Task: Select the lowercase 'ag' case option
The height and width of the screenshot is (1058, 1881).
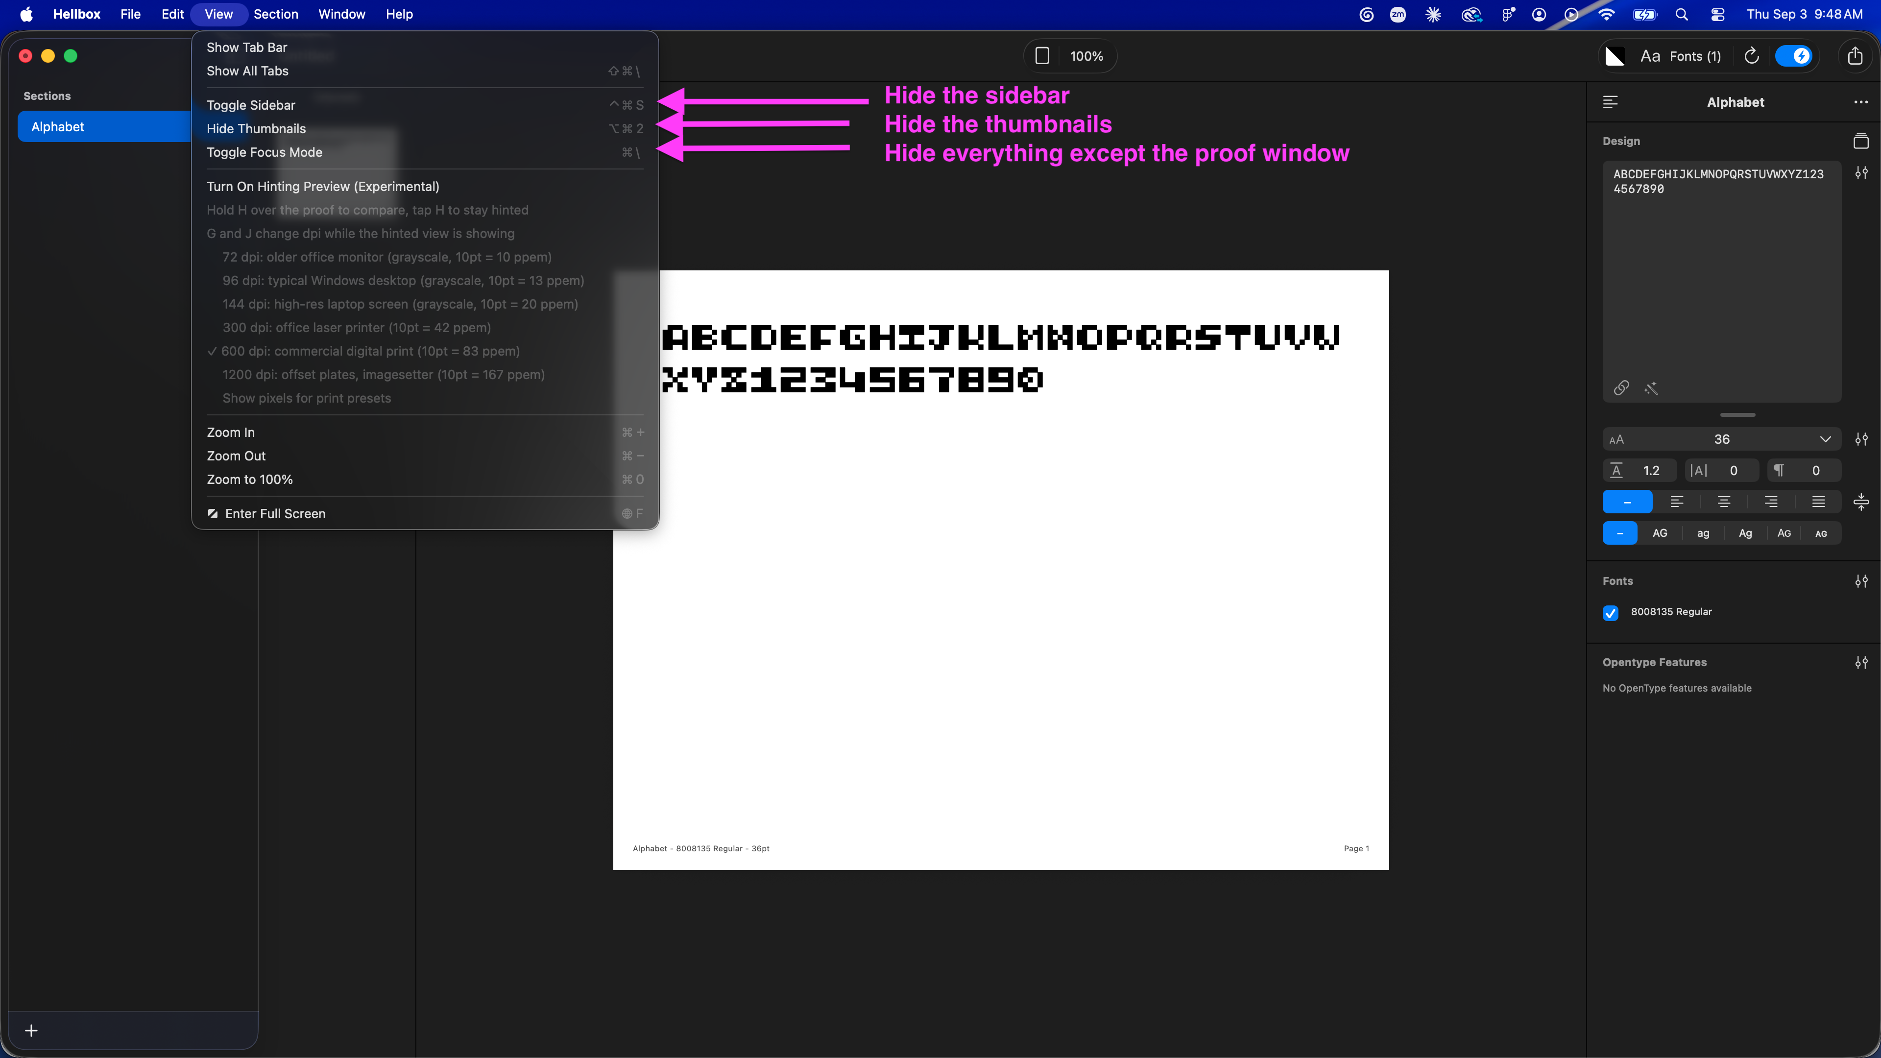Action: click(x=1703, y=533)
